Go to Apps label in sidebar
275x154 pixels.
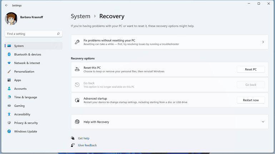[17, 80]
